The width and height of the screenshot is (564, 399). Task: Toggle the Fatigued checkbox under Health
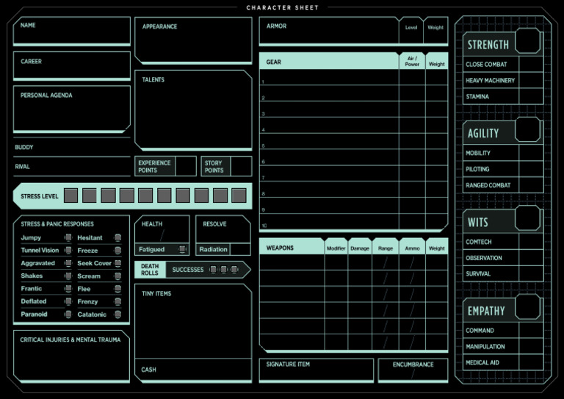(x=183, y=249)
